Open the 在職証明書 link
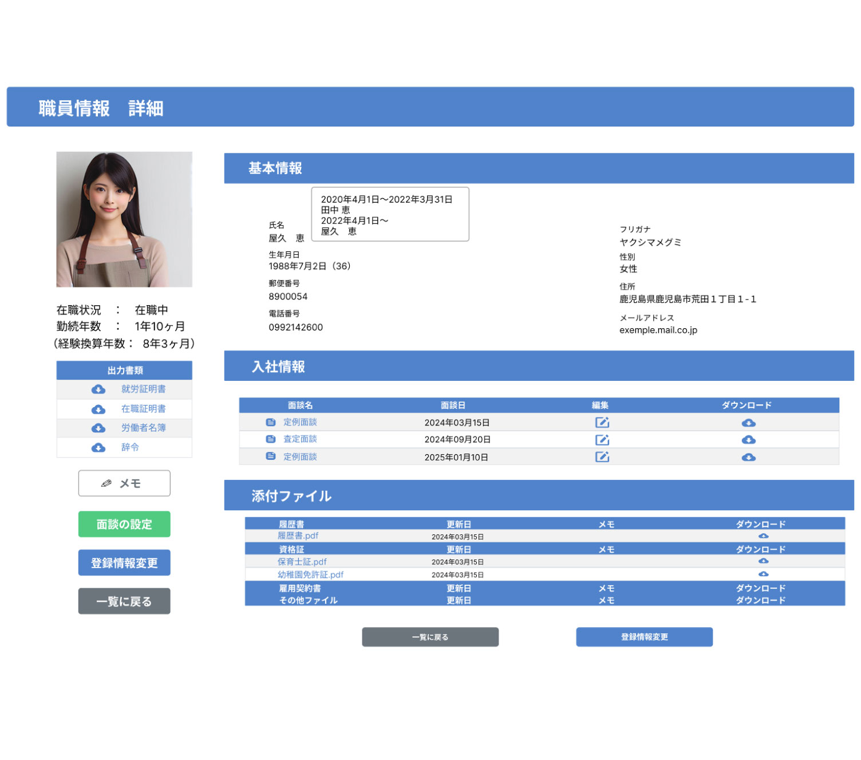The height and width of the screenshot is (760, 861). point(143,409)
